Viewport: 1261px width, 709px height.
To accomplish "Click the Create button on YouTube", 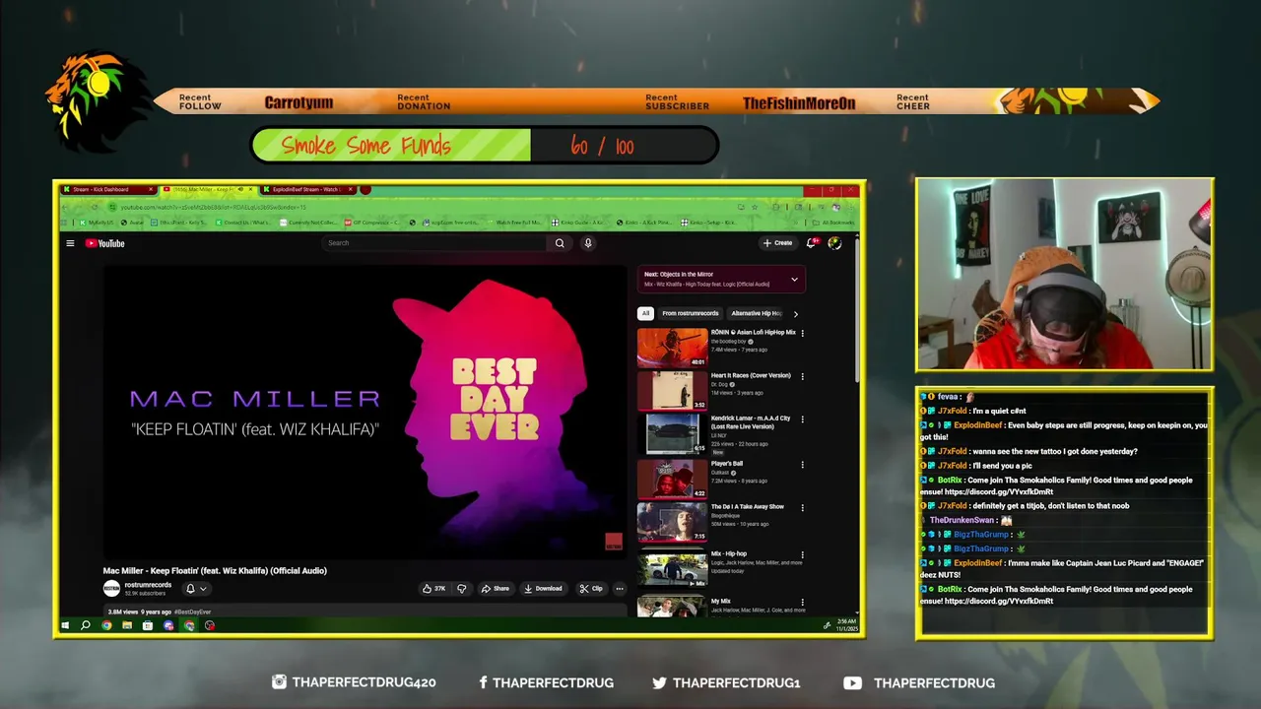I will 777,243.
